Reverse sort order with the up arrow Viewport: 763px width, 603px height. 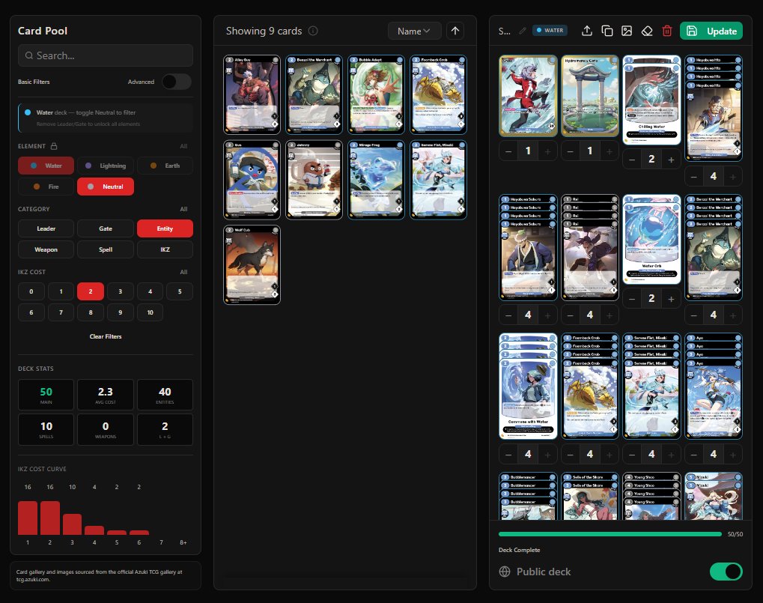(x=455, y=31)
